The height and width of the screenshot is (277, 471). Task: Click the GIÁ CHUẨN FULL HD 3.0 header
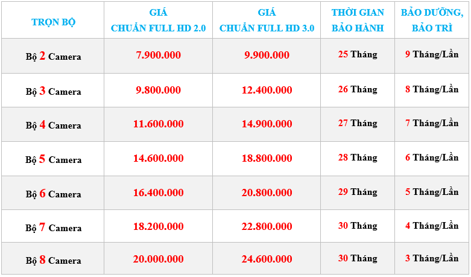pos(267,21)
